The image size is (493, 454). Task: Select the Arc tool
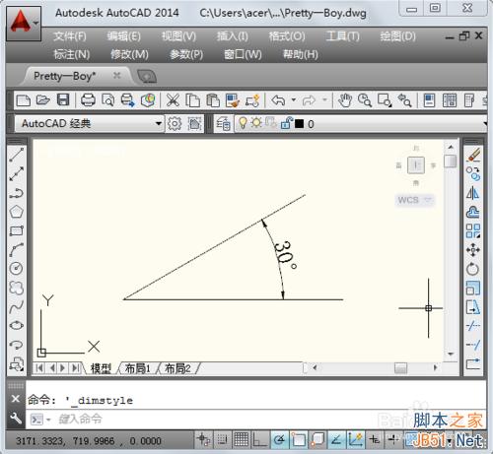[16, 249]
